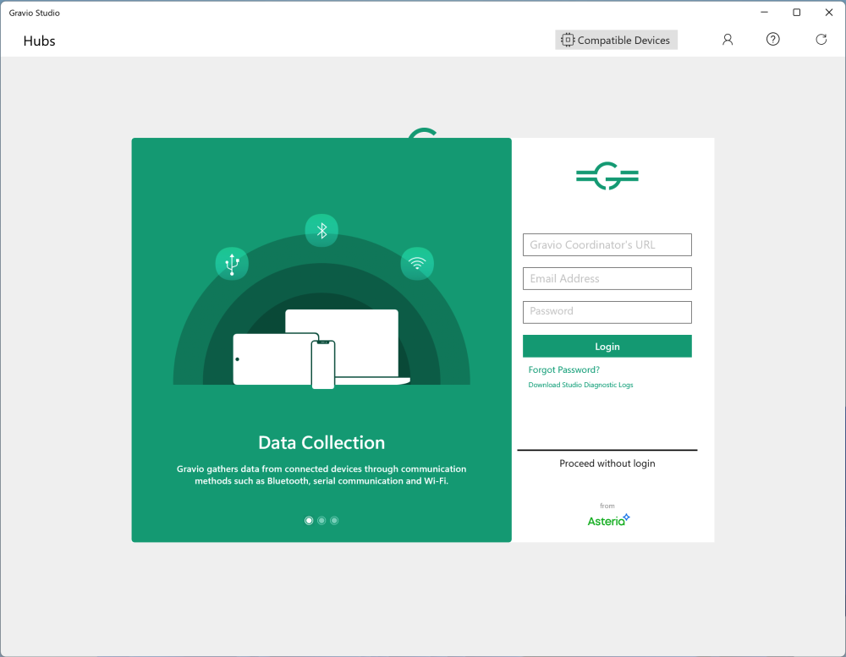Viewport: 846px width, 657px height.
Task: Switch to the second carousel slide dot
Action: tap(321, 521)
